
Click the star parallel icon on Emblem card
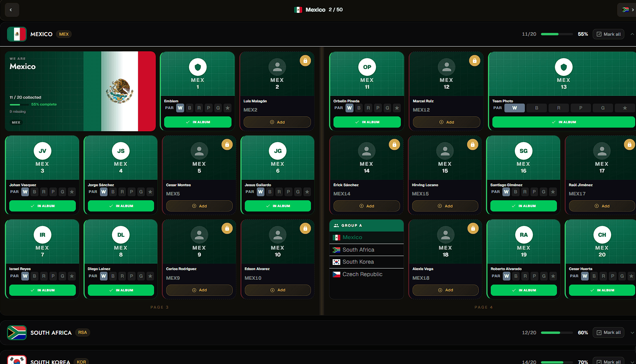point(228,108)
